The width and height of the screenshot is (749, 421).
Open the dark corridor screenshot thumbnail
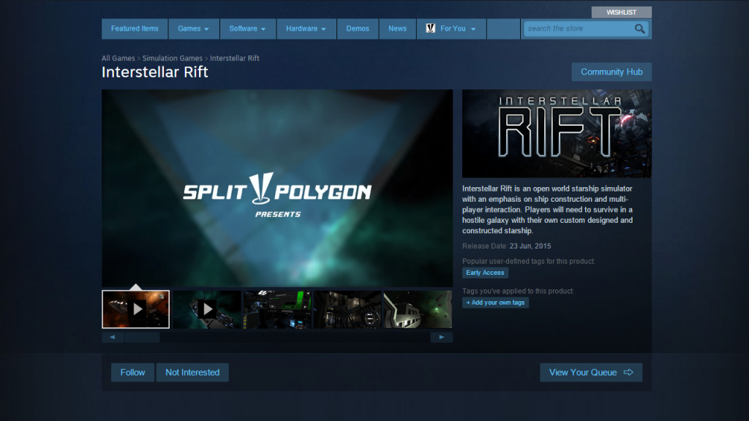coord(347,309)
